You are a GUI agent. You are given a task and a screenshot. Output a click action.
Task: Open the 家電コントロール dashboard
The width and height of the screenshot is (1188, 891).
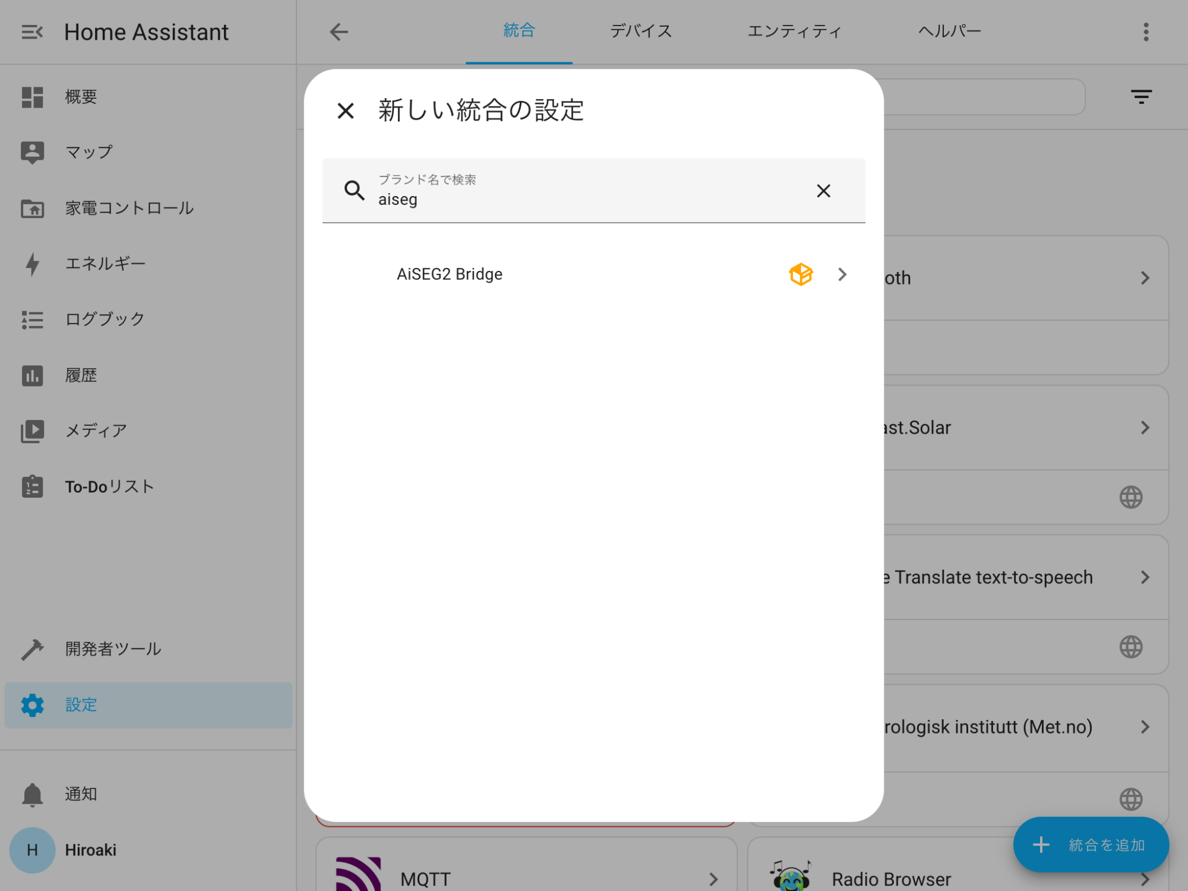[x=148, y=208]
